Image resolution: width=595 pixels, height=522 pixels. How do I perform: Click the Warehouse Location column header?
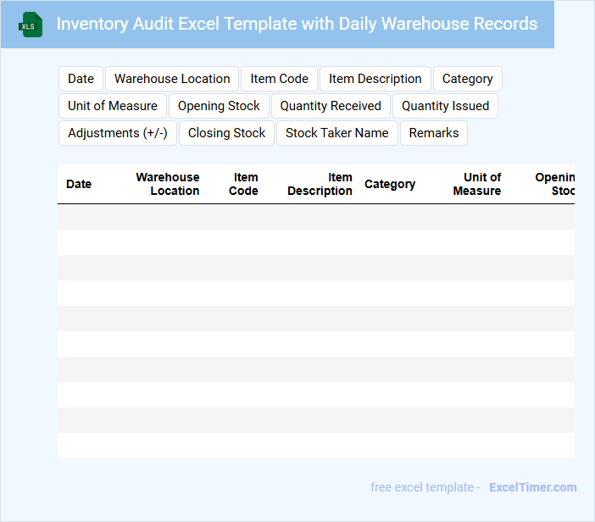168,184
